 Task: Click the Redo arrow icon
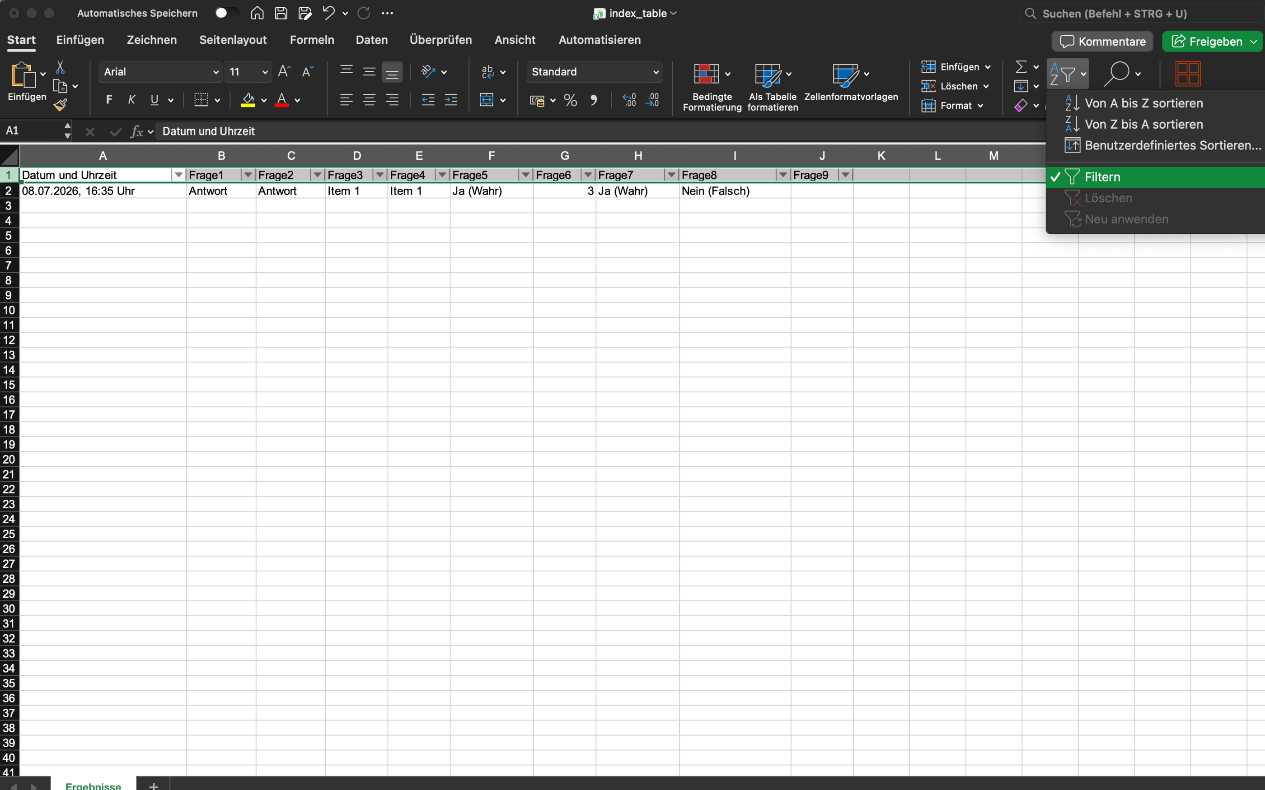(x=364, y=13)
